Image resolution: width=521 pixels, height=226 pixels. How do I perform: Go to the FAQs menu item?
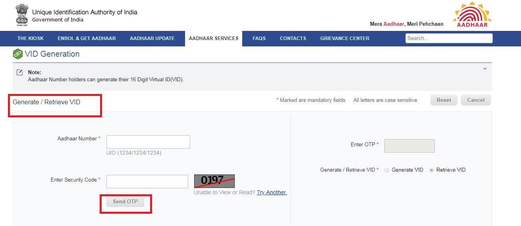(x=259, y=38)
